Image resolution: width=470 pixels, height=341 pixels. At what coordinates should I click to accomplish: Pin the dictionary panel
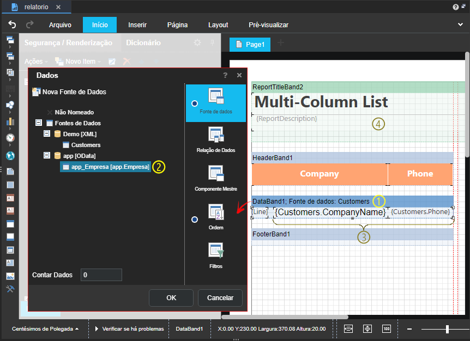pos(212,42)
